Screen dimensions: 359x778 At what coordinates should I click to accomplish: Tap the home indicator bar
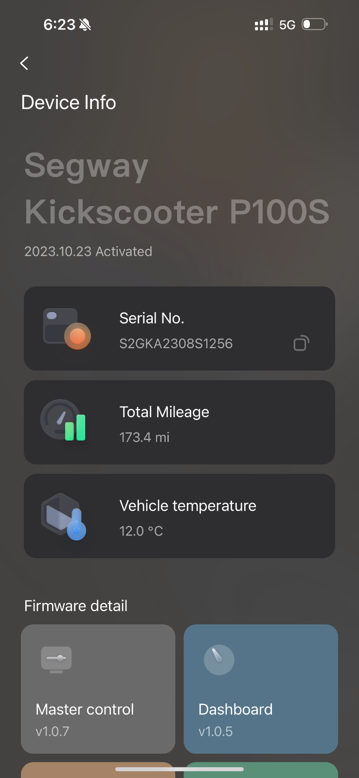(x=179, y=769)
